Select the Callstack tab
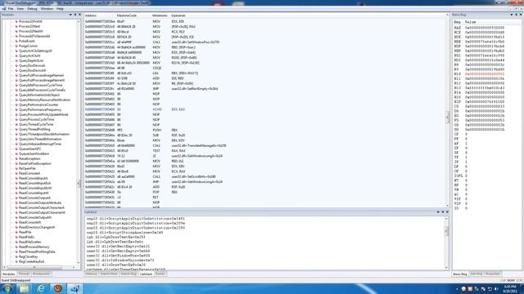Image resolution: width=524 pixels, height=294 pixels. point(146,274)
